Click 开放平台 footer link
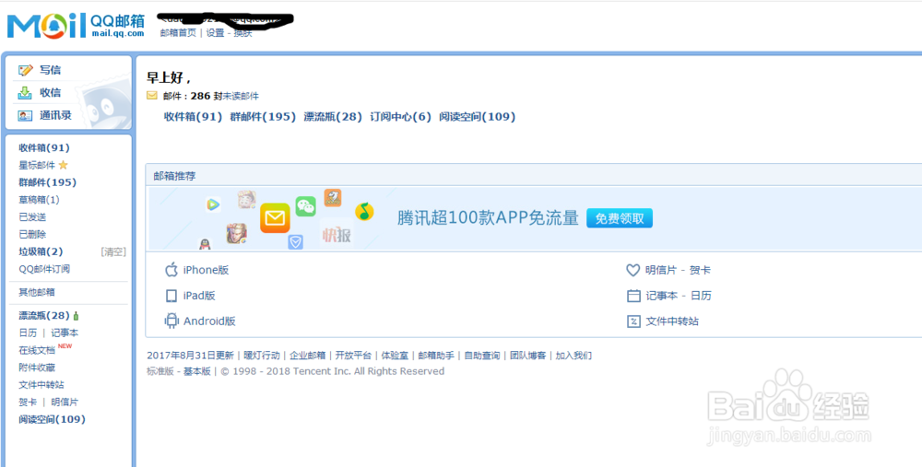Image resolution: width=922 pixels, height=467 pixels. click(353, 356)
